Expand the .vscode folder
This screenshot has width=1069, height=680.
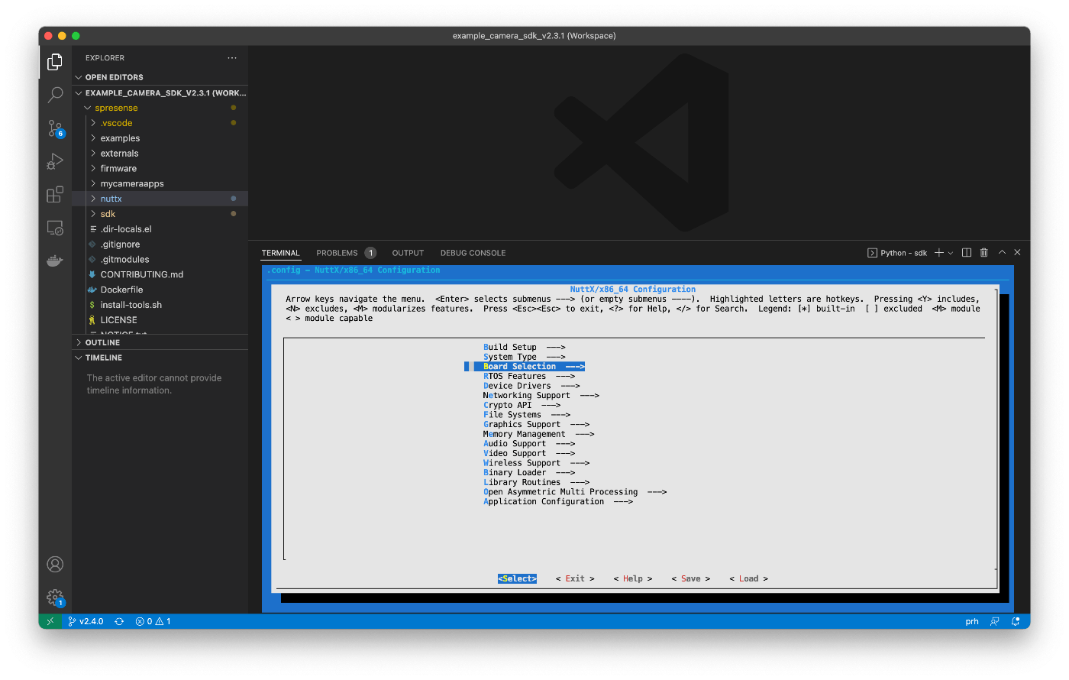tap(160, 123)
